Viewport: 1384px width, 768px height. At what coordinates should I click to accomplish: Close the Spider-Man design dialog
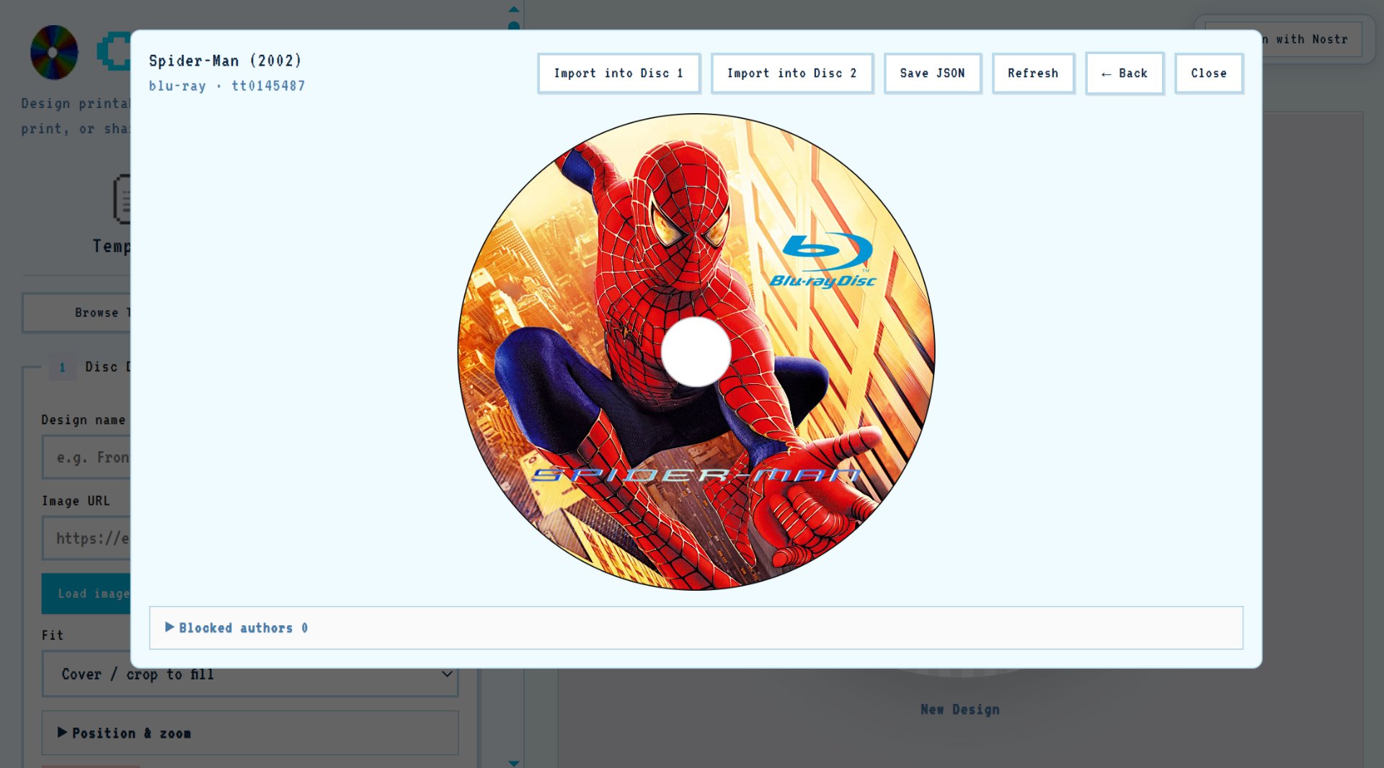tap(1209, 73)
